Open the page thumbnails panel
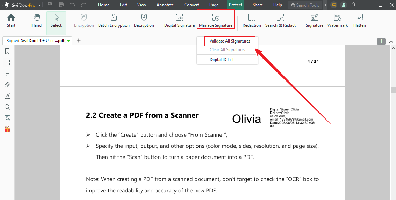The image size is (396, 200). click(x=7, y=62)
